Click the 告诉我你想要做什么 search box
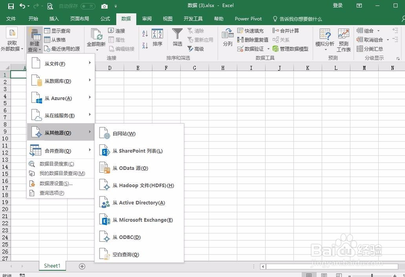The height and width of the screenshot is (277, 405). (298, 19)
